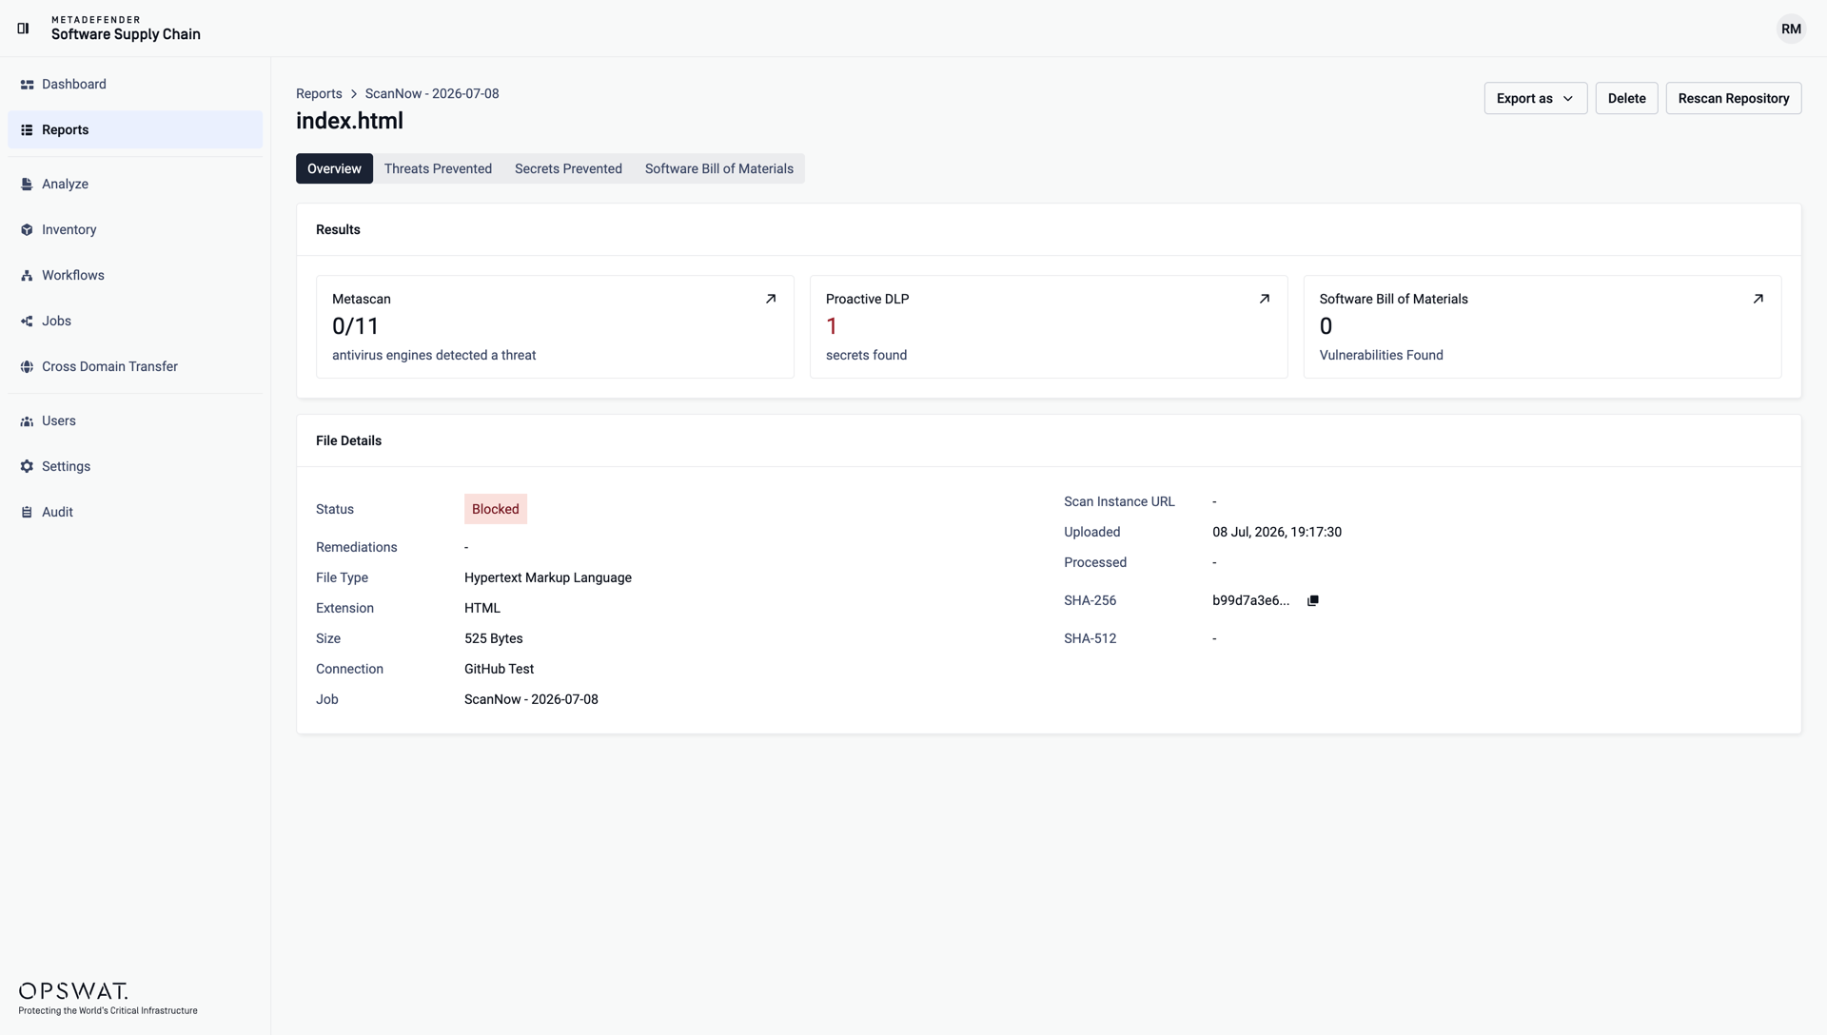The height and width of the screenshot is (1035, 1827).
Task: Click the truncated hash b99d7a3e6...
Action: (x=1250, y=601)
